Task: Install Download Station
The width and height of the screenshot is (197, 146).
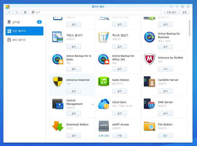Action: point(74,136)
